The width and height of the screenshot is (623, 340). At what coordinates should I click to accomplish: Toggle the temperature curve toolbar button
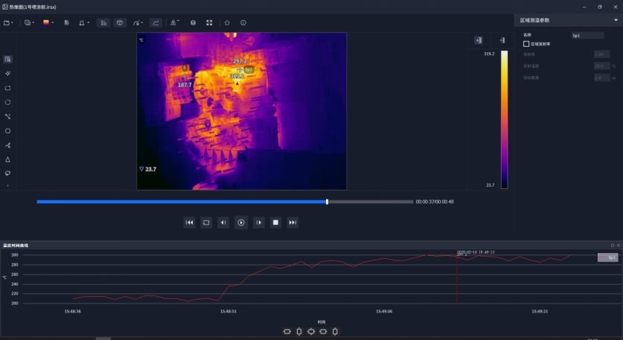click(156, 22)
